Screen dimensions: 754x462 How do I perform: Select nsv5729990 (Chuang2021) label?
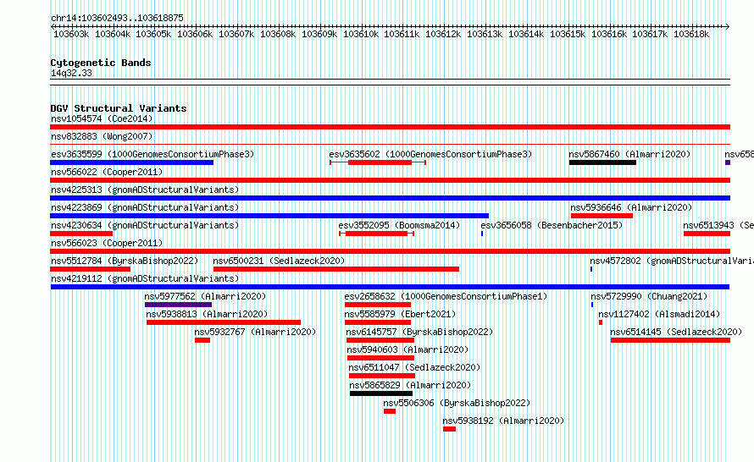pos(649,296)
